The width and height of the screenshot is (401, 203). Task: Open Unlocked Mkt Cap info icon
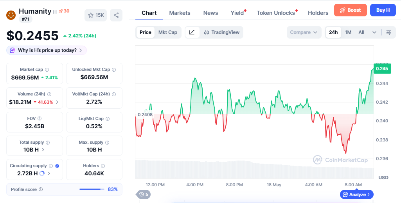coord(114,69)
